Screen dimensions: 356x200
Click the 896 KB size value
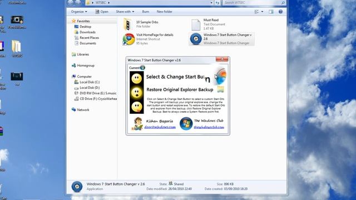[229, 184]
